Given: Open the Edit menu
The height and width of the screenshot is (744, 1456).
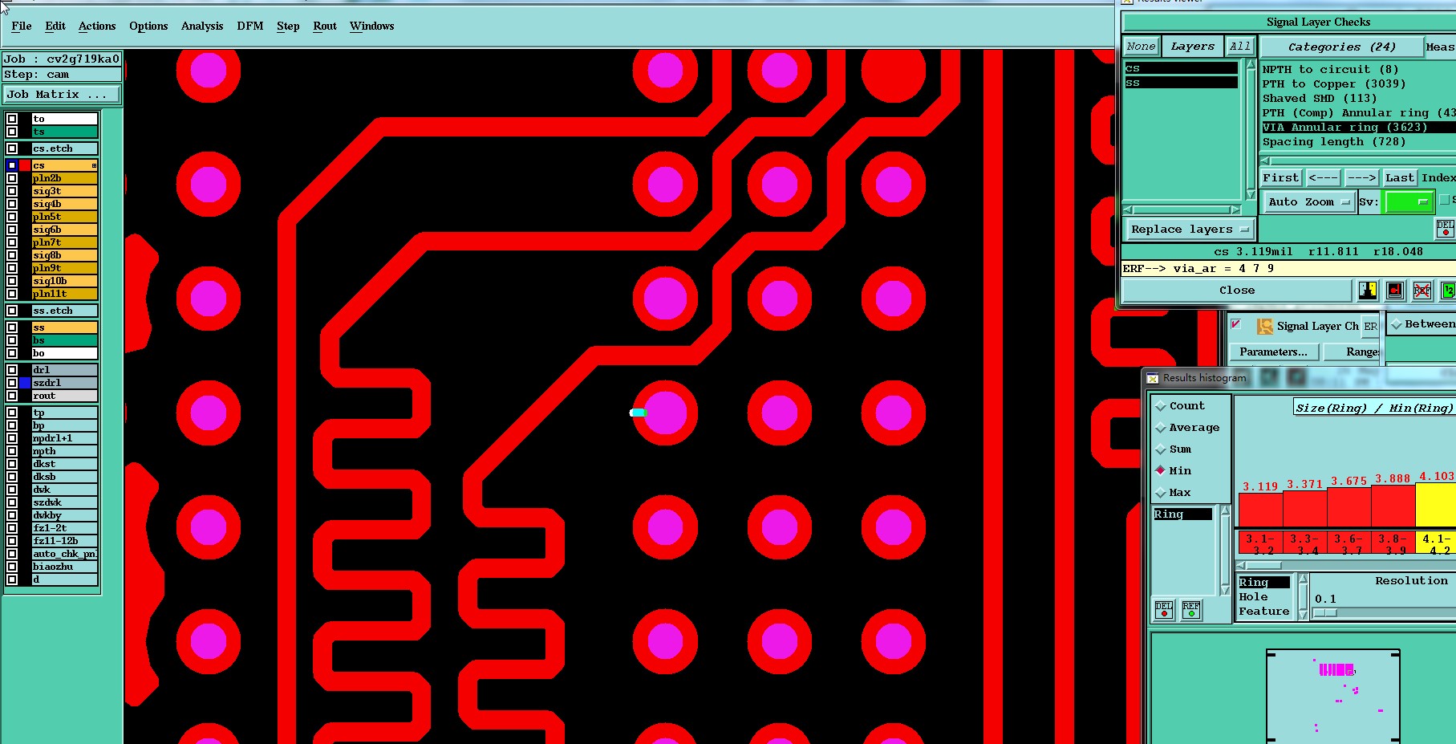Looking at the screenshot, I should pyautogui.click(x=55, y=26).
